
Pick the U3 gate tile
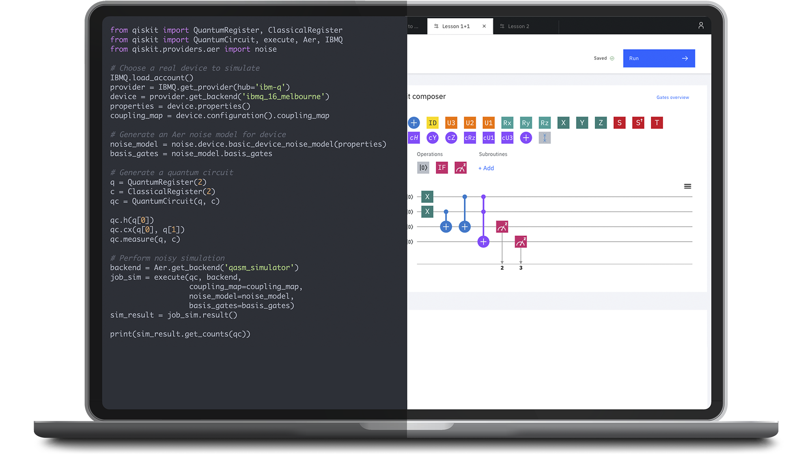[451, 123]
